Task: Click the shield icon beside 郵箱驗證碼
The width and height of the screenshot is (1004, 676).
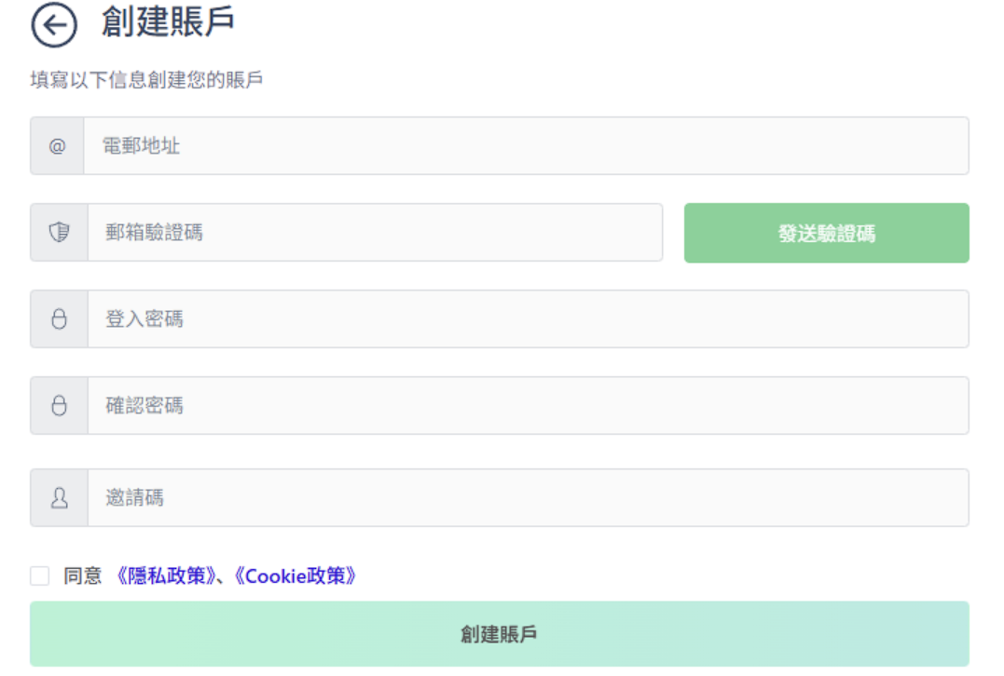Action: point(60,233)
